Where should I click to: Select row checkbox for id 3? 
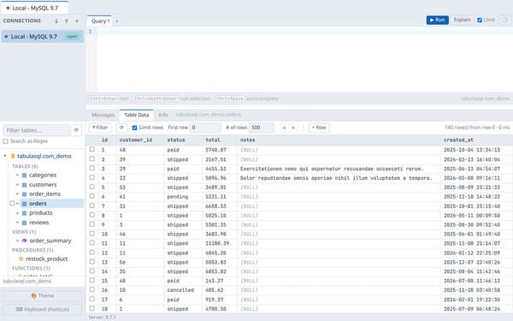click(92, 168)
